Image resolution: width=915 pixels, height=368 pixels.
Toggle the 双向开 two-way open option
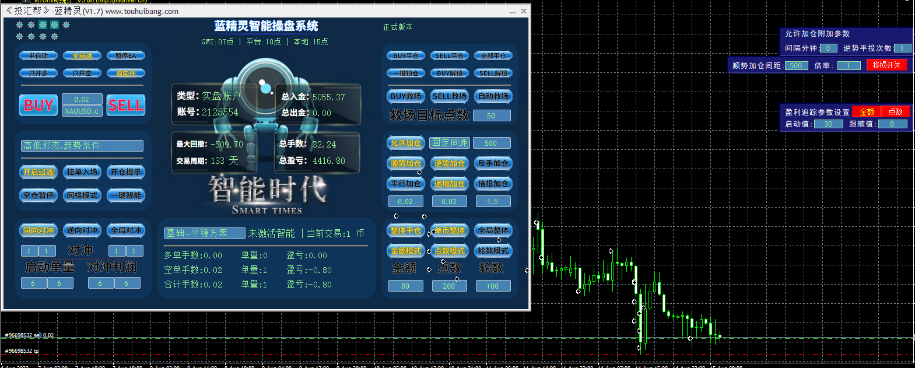click(126, 73)
